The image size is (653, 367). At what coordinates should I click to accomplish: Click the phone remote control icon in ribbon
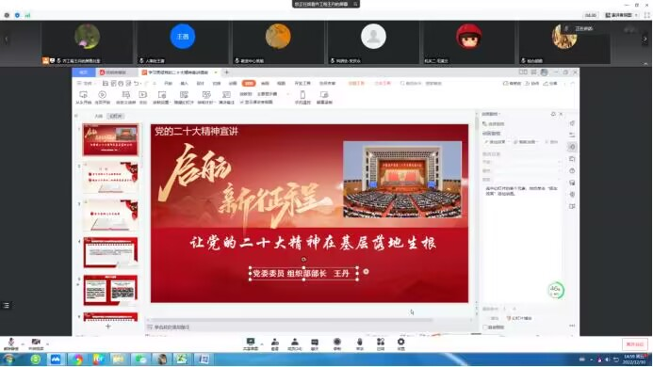pyautogui.click(x=302, y=97)
